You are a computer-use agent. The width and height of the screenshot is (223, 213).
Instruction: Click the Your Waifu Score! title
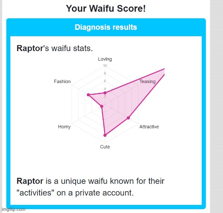pyautogui.click(x=106, y=9)
